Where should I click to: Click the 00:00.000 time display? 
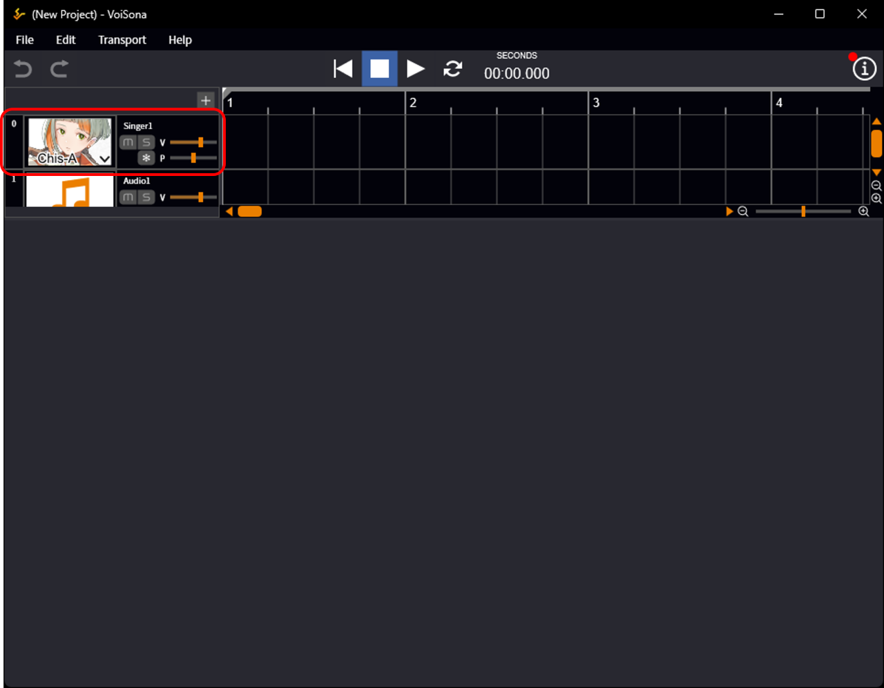[517, 74]
